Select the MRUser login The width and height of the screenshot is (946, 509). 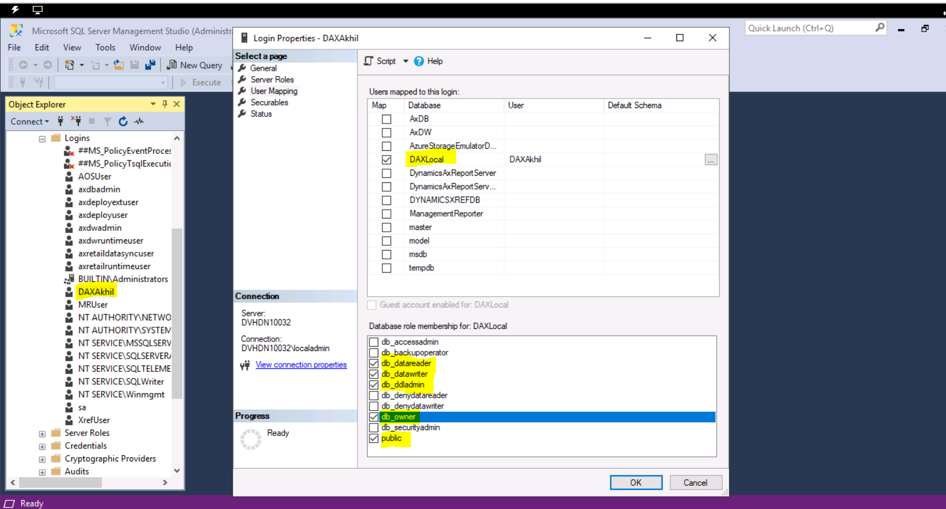(93, 304)
